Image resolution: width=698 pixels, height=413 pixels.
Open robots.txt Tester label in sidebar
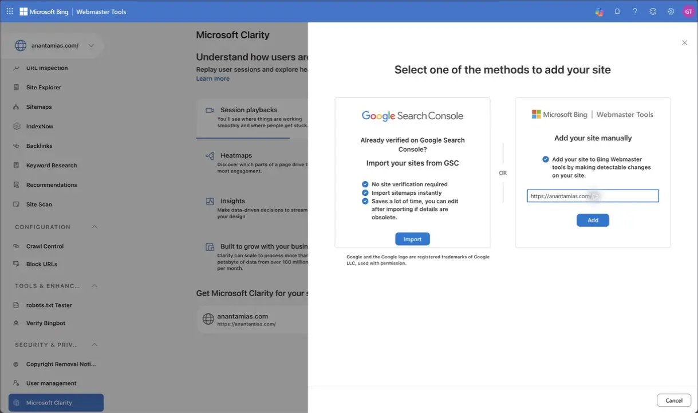49,305
